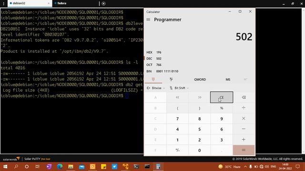Open the Bitwise operations dropdown
Viewport: 305px width, 171px height.
pos(156,88)
